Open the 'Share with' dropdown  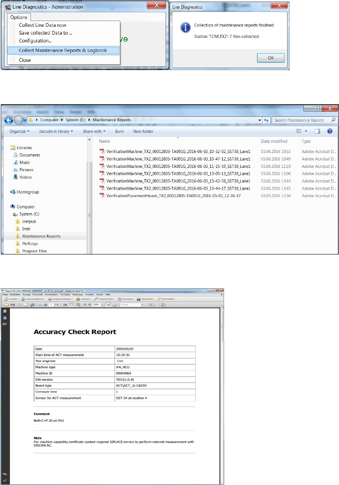(94, 131)
